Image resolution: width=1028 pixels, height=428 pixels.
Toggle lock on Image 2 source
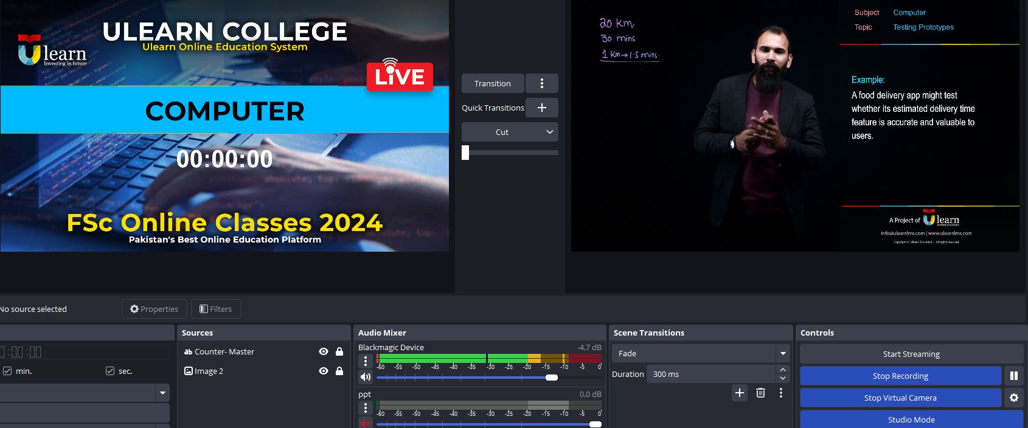click(x=339, y=371)
